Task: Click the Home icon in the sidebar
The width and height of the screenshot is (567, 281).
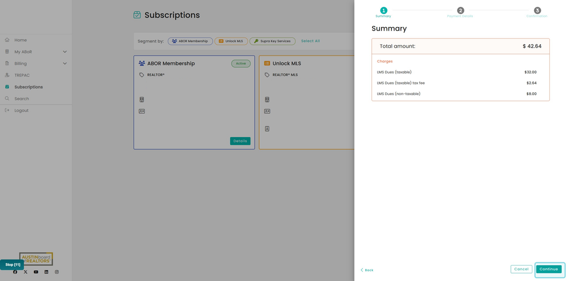Action: (x=7, y=40)
